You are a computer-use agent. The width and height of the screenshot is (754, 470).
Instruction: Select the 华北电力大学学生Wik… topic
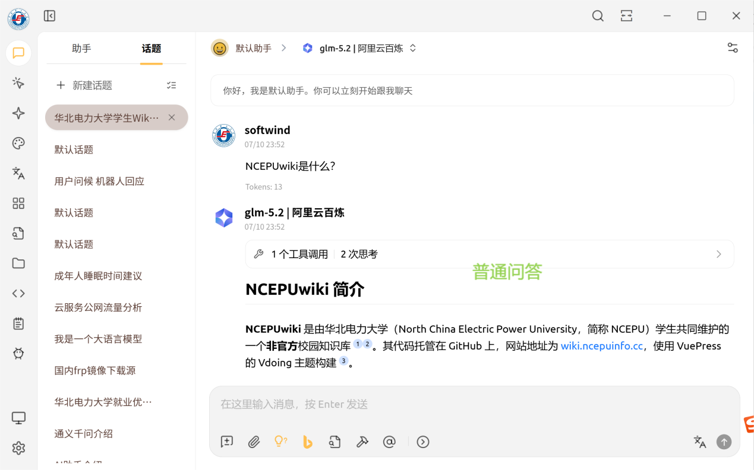tap(116, 117)
